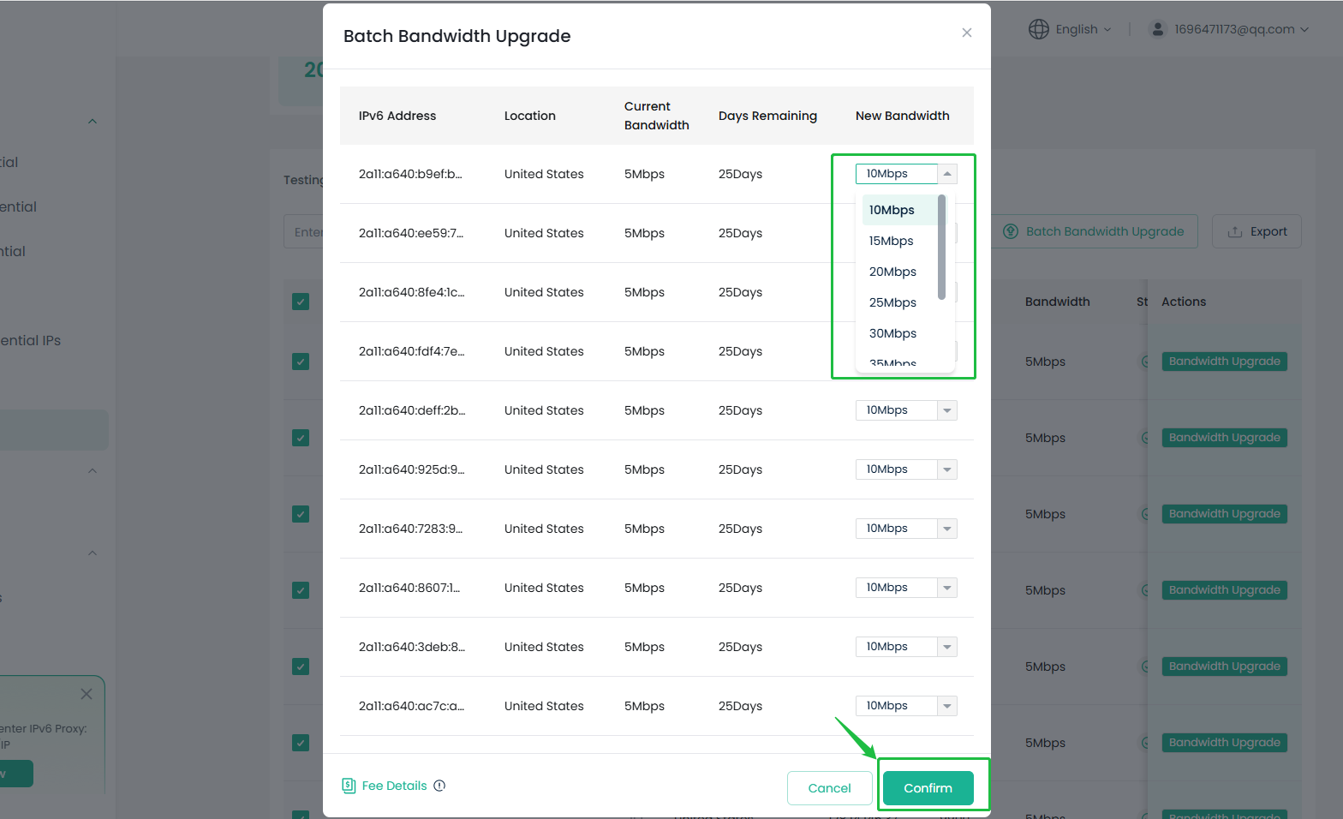Viewport: 1343px width, 819px height.
Task: Uncheck the second row checkbox in table
Action: point(301,438)
